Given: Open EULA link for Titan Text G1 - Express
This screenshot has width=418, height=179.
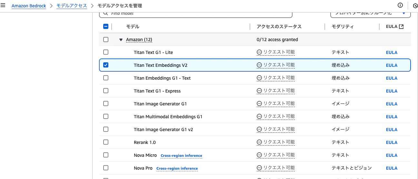Looking at the screenshot, I should pyautogui.click(x=392, y=91).
